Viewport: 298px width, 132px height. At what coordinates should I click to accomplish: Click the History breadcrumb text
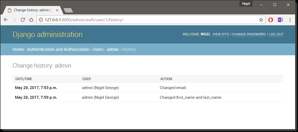click(x=129, y=49)
